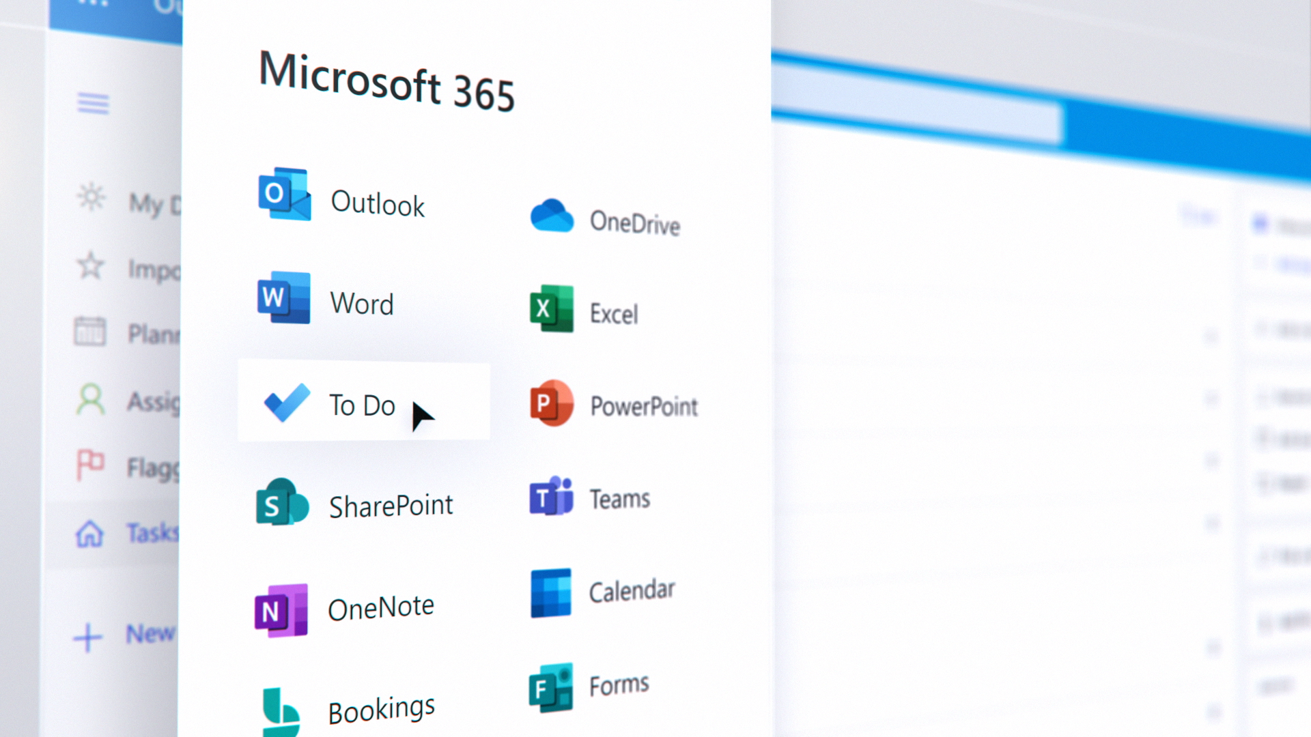
Task: Open the PowerPoint app icon
Action: 552,403
